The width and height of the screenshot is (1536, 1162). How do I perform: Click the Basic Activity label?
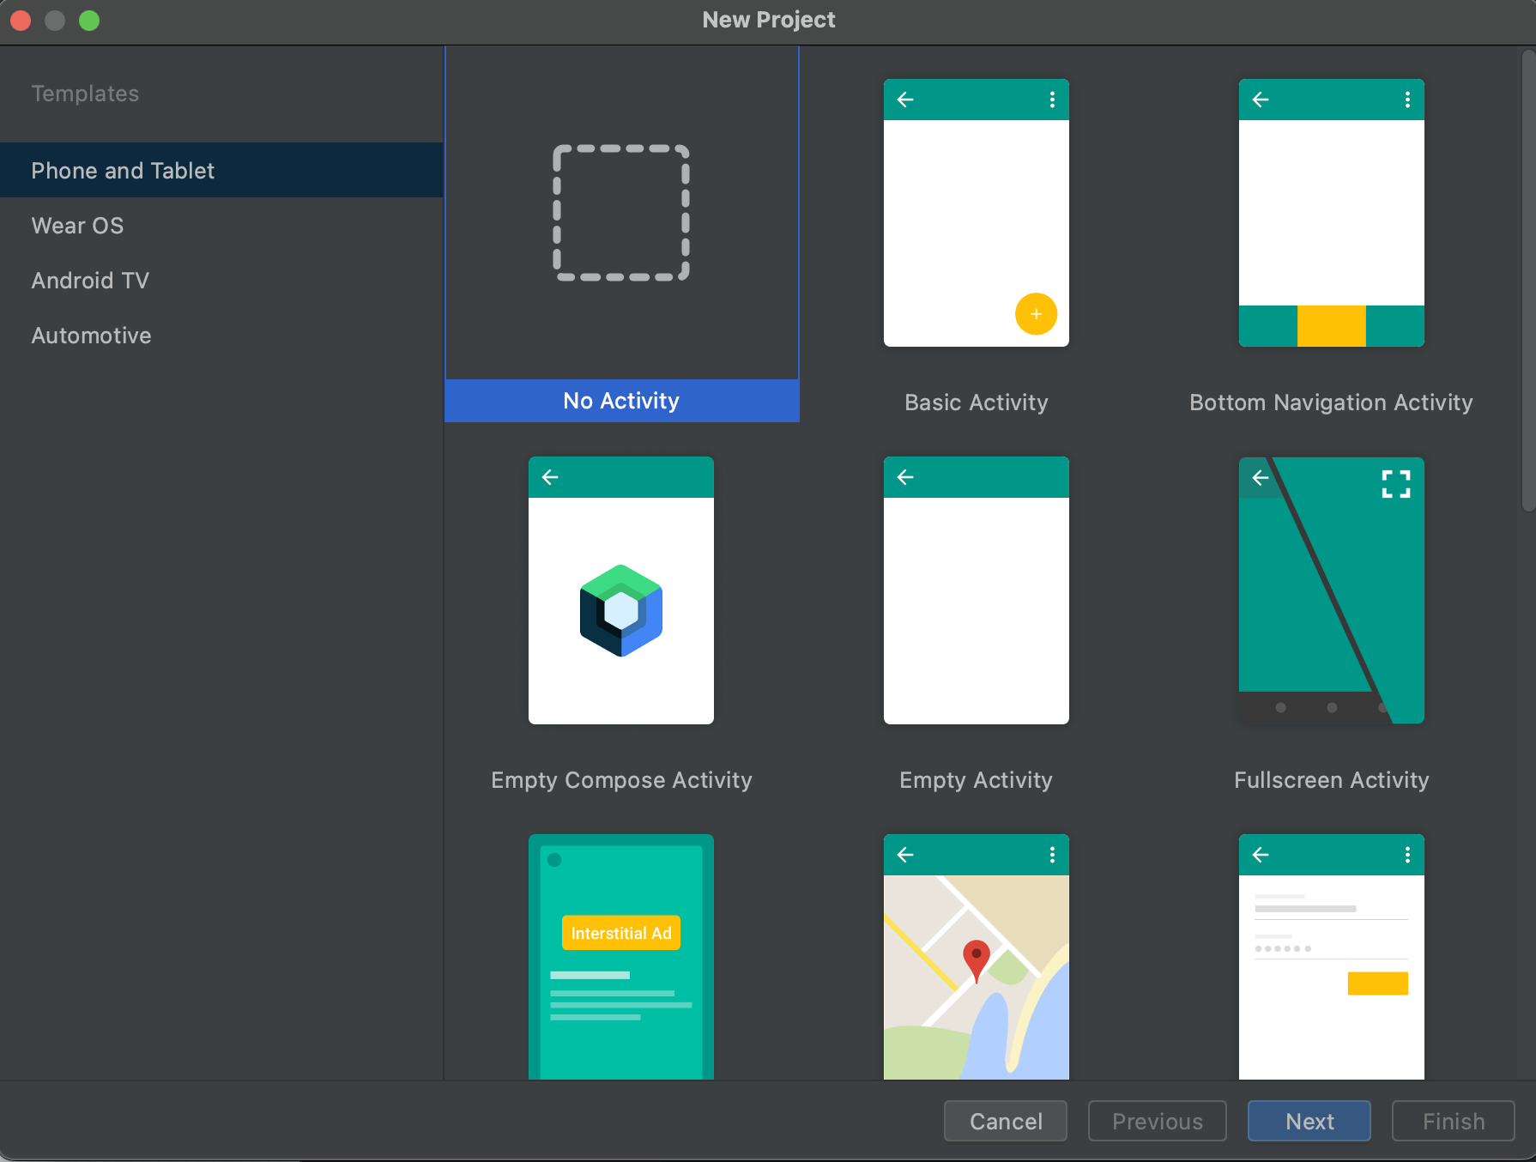[x=977, y=402]
